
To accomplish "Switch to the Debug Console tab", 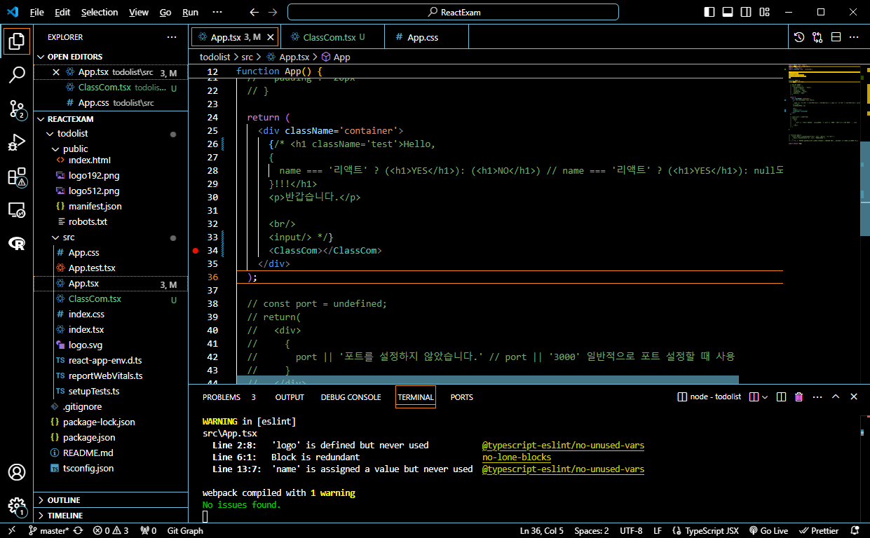I will coord(351,397).
